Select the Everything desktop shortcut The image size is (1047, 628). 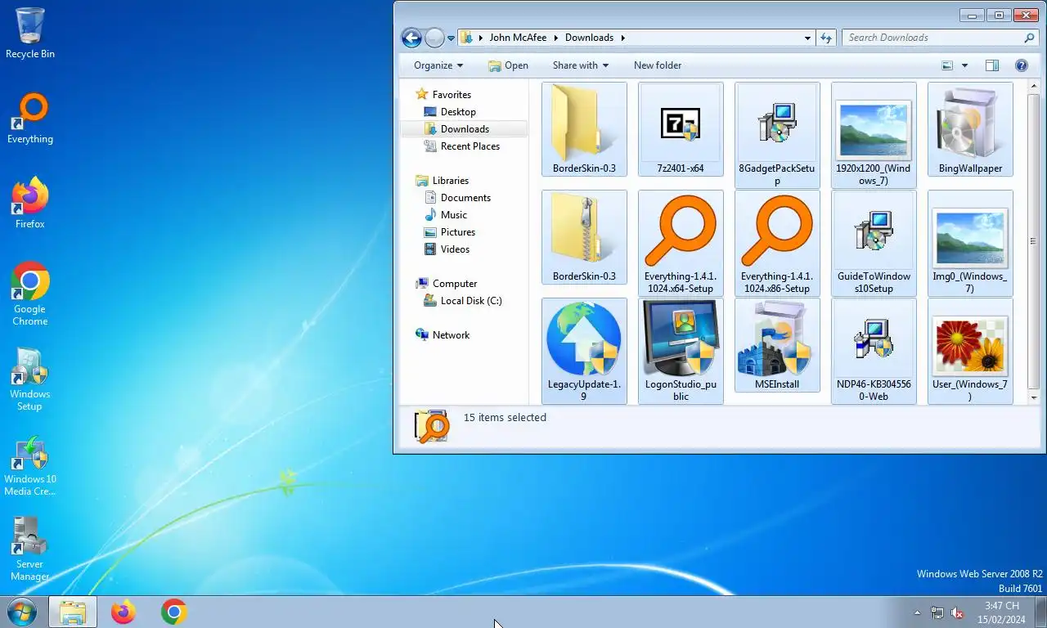click(30, 119)
